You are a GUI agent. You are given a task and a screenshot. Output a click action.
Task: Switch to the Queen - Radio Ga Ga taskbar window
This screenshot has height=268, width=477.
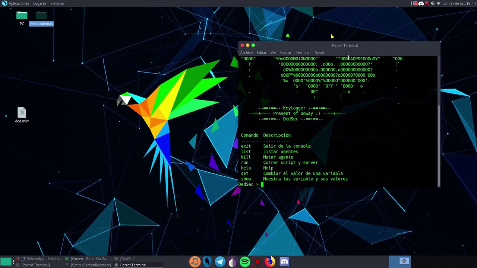coord(88,259)
